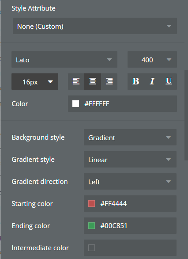
Task: Select left text alignment icon
Action: [x=76, y=81]
